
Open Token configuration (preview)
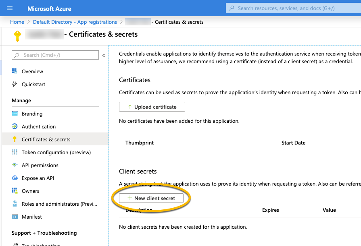coord(56,153)
